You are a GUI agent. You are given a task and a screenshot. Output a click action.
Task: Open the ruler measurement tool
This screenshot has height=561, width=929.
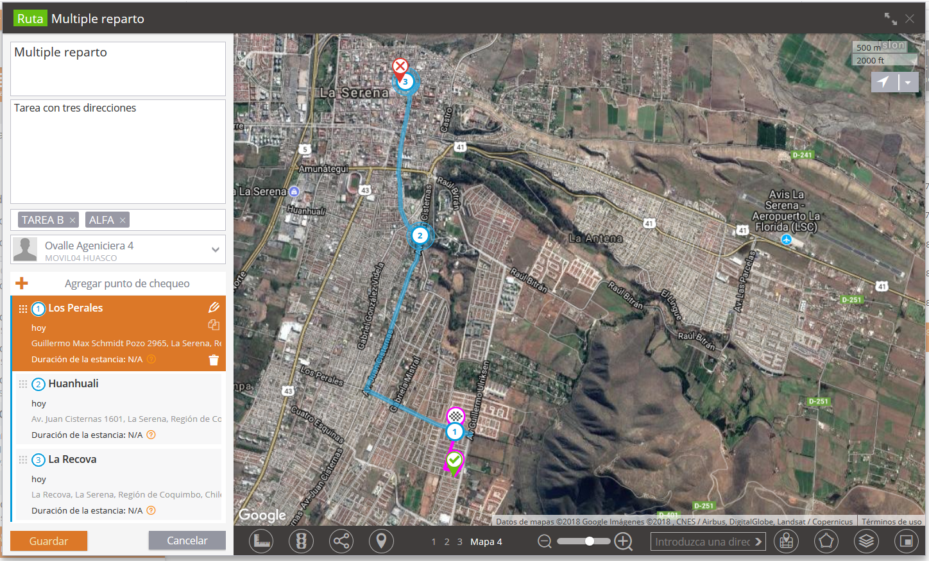click(261, 541)
